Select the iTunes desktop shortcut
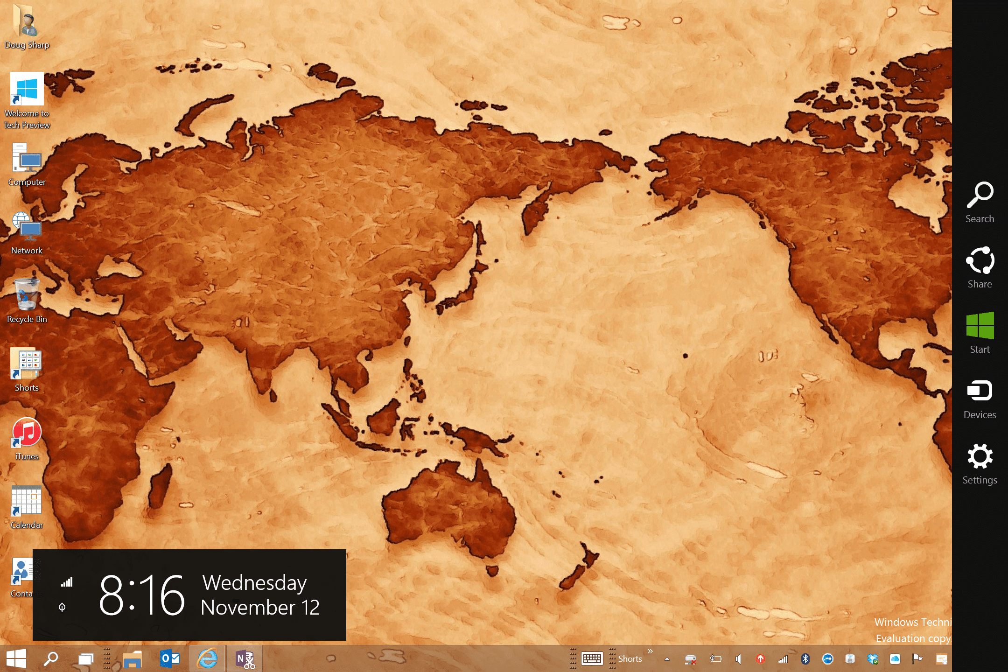 [27, 439]
